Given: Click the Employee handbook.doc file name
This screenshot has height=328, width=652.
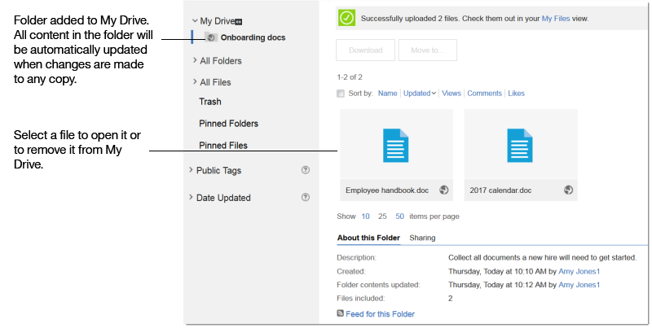Looking at the screenshot, I should (387, 190).
